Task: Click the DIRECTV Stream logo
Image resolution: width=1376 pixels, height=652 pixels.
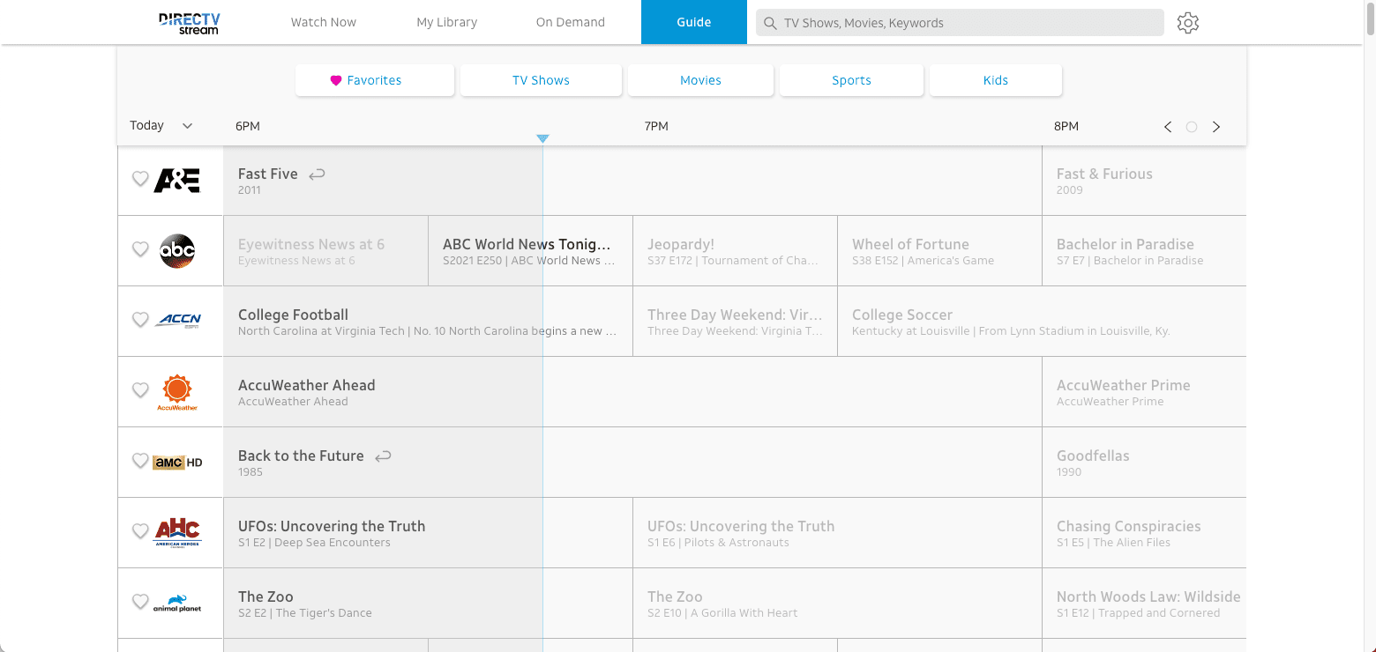Action: coord(189,23)
